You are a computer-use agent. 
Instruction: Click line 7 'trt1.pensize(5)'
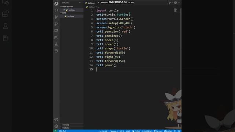[109, 36]
